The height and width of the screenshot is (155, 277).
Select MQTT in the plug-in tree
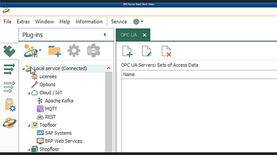(51, 109)
